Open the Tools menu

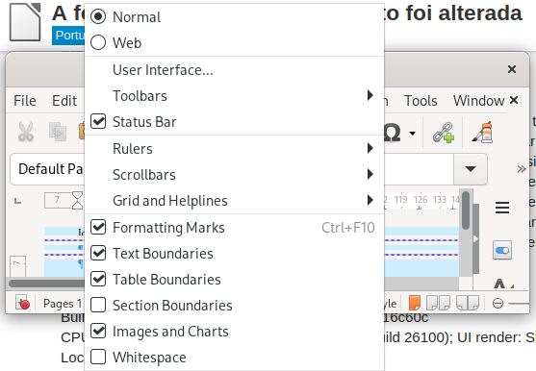[x=421, y=101]
